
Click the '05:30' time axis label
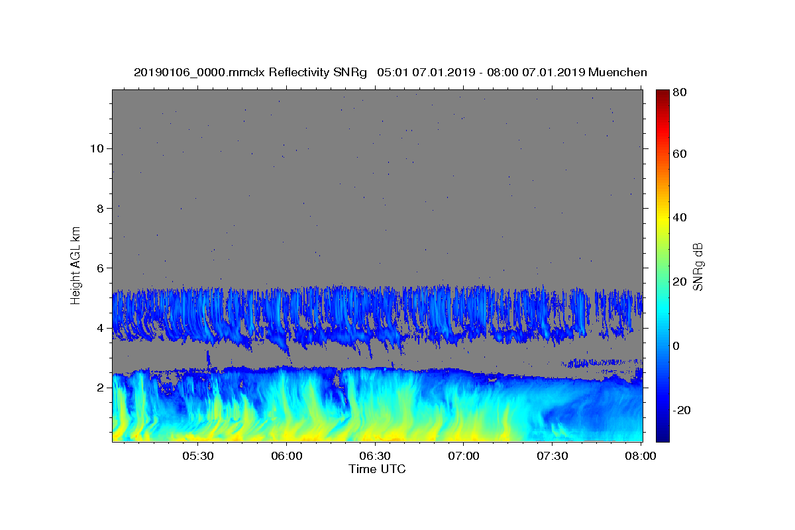(x=197, y=456)
